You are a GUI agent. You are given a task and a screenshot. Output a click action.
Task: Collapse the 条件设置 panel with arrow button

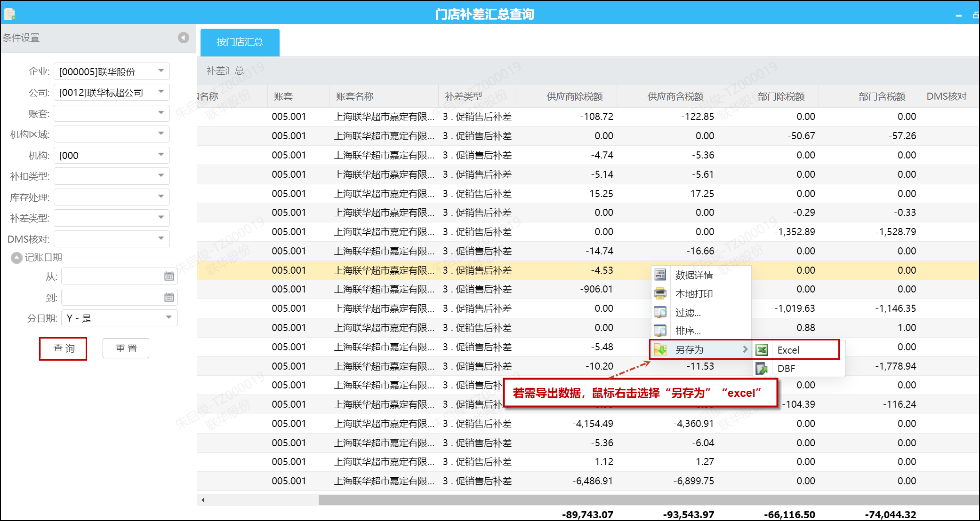point(184,38)
